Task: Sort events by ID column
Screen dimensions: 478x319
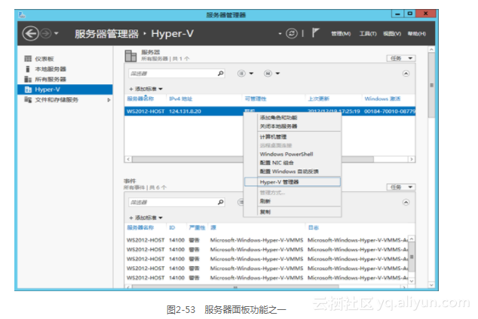Action: (x=172, y=227)
